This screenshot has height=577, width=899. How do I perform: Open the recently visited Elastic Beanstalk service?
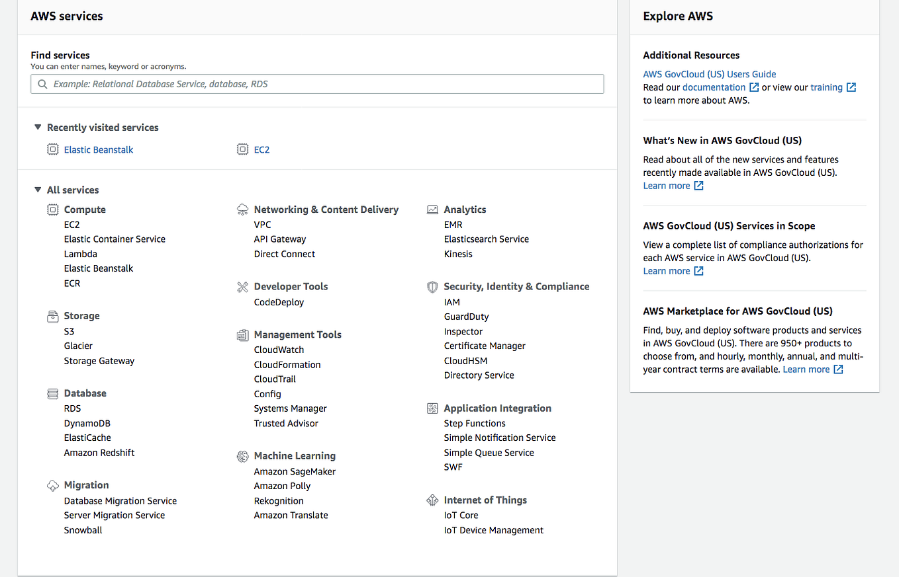tap(98, 149)
